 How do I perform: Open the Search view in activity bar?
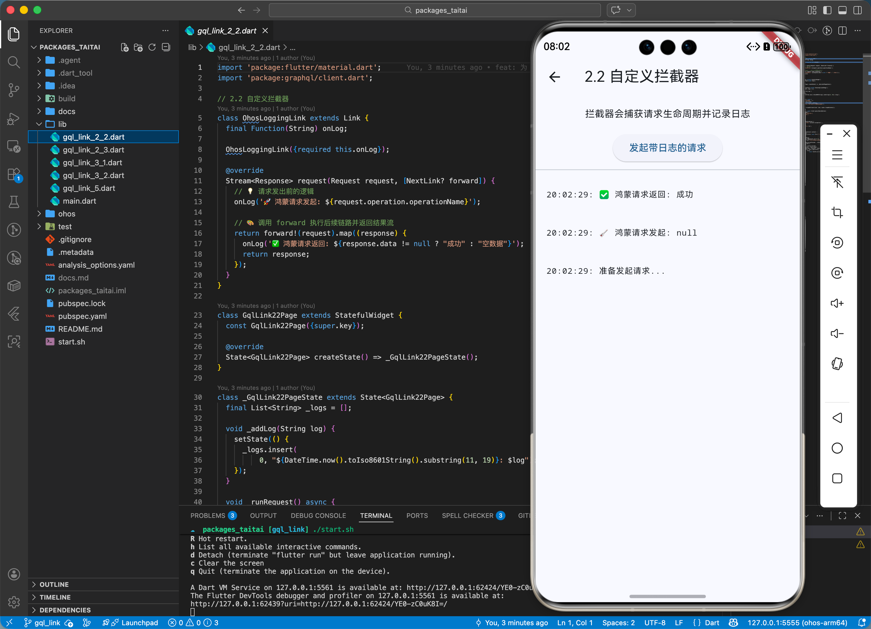pyautogui.click(x=14, y=62)
